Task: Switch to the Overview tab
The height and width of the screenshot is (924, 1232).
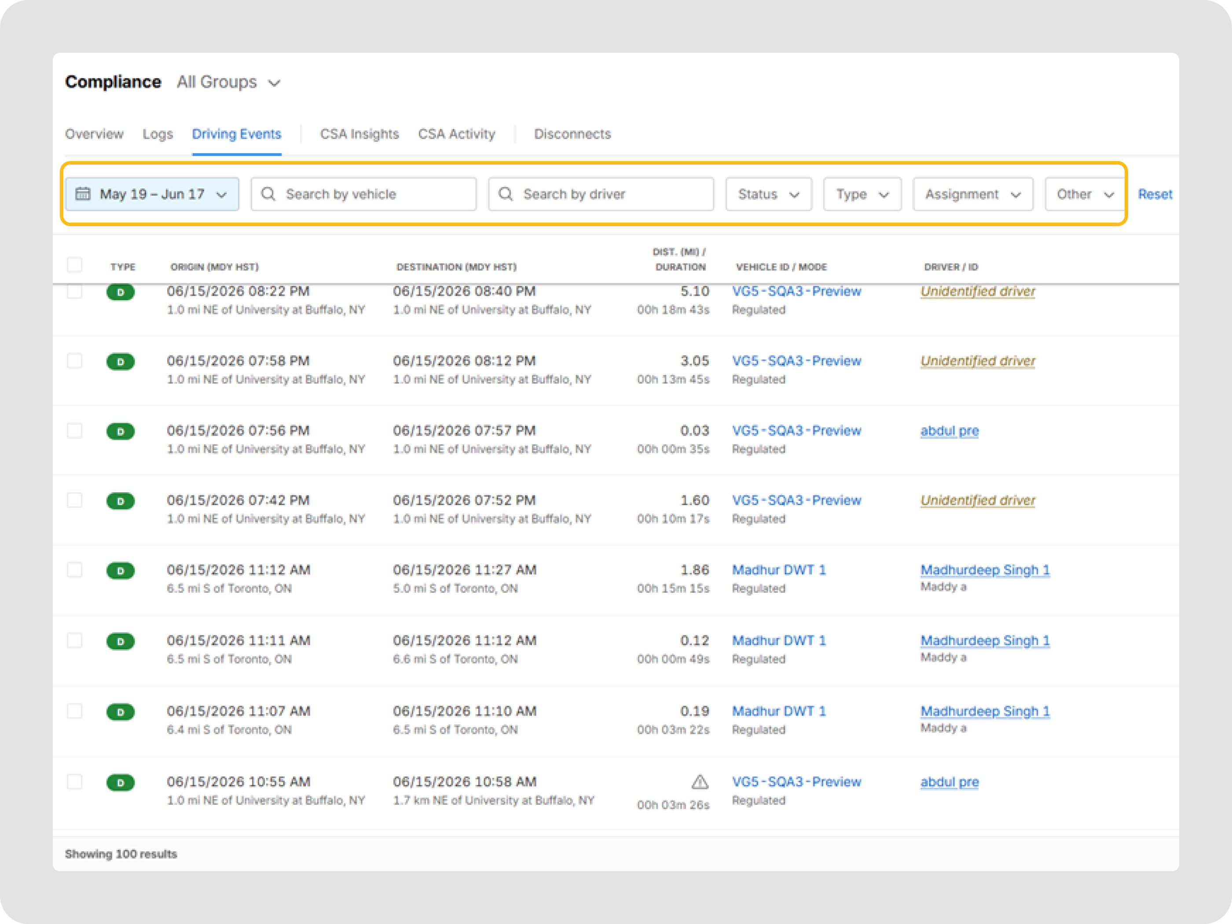Action: pyautogui.click(x=94, y=134)
